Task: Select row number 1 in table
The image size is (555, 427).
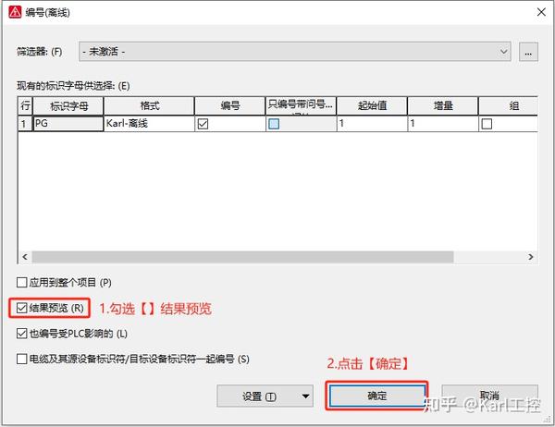Action: point(25,124)
